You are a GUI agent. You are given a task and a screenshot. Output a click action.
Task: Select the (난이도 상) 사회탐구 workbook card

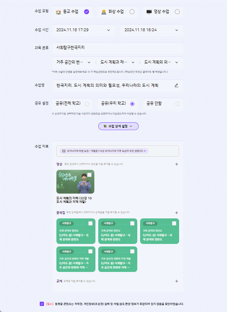160,231
